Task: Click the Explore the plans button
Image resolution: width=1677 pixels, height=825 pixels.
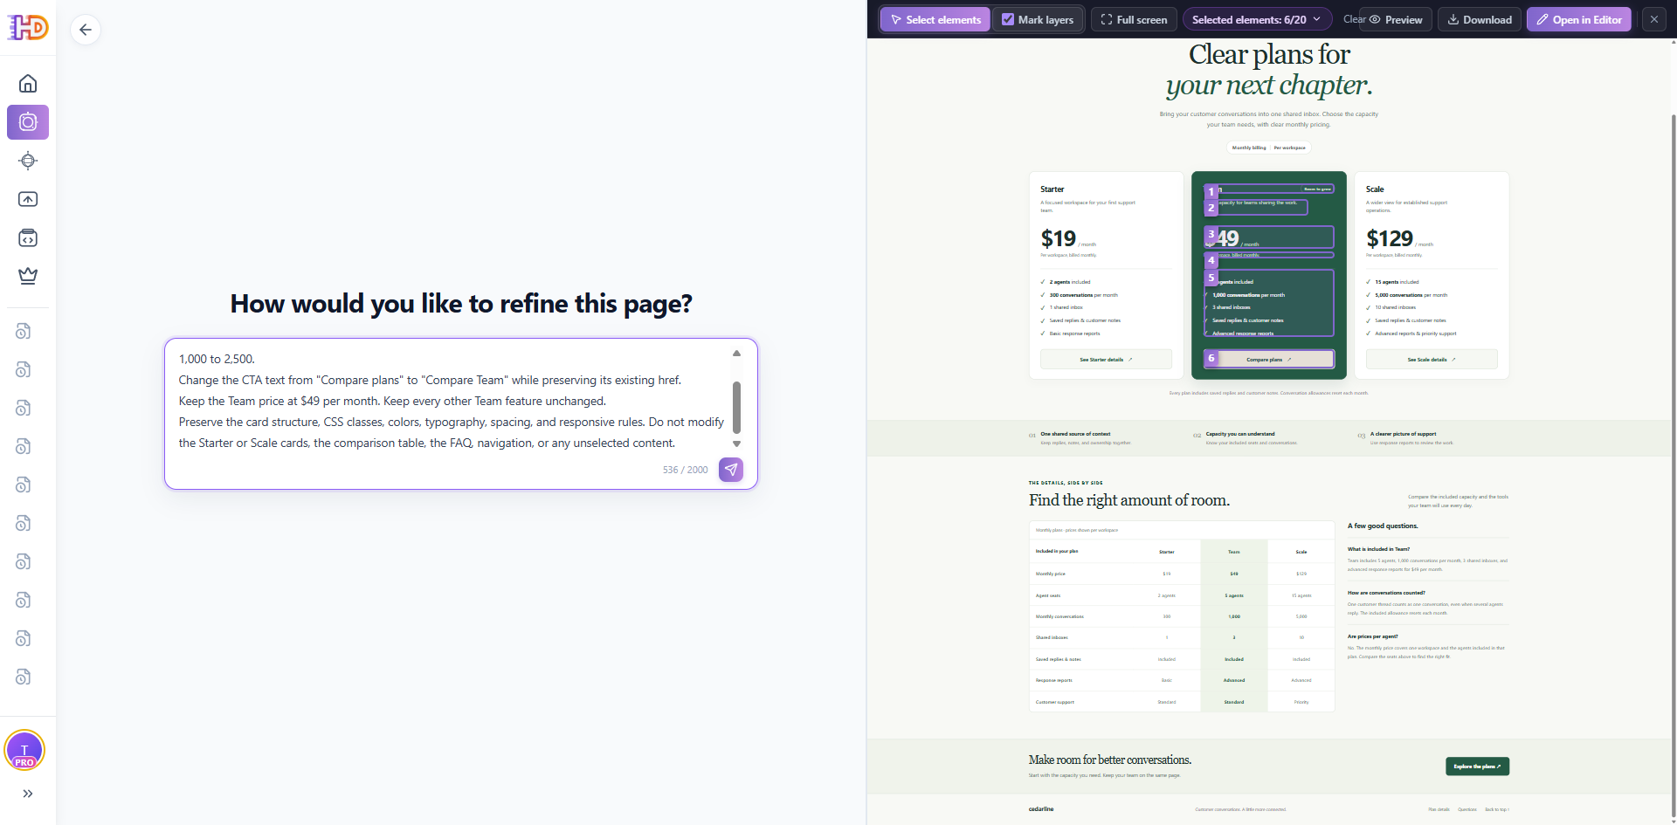Action: tap(1477, 767)
